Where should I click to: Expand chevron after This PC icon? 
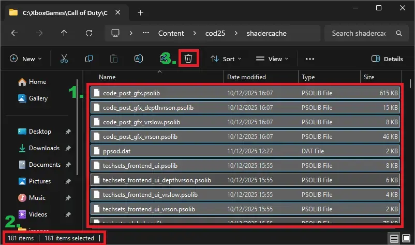131,33
